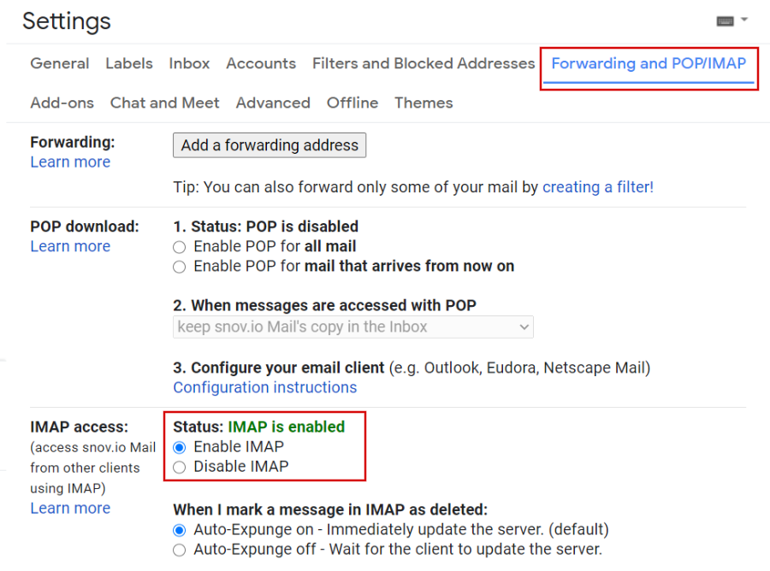Open the Chat and Meet tab

164,103
